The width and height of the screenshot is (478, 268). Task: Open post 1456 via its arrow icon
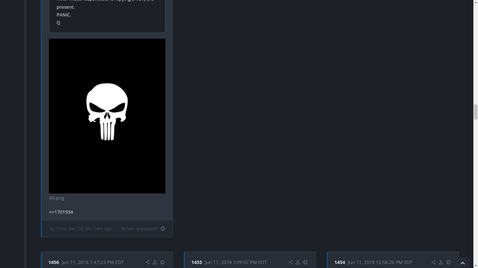point(162,262)
